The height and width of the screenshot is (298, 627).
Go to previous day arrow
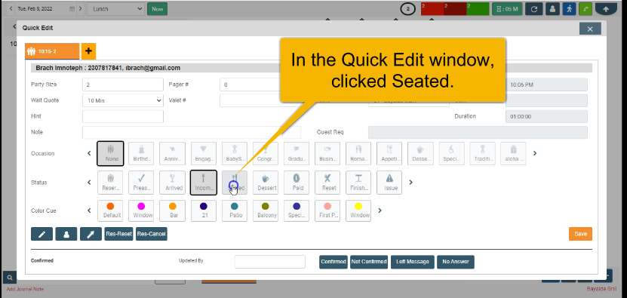point(11,8)
